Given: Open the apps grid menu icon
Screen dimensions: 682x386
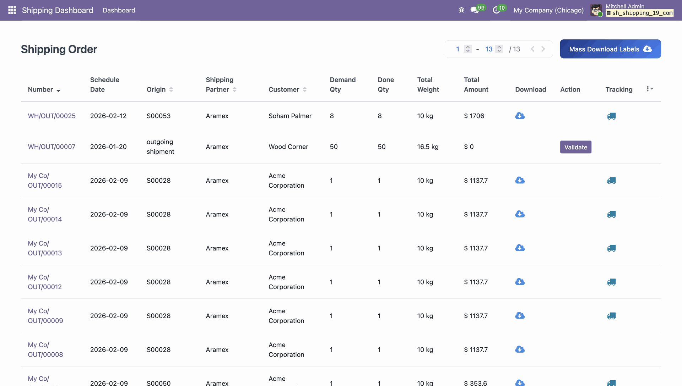Looking at the screenshot, I should click(12, 10).
